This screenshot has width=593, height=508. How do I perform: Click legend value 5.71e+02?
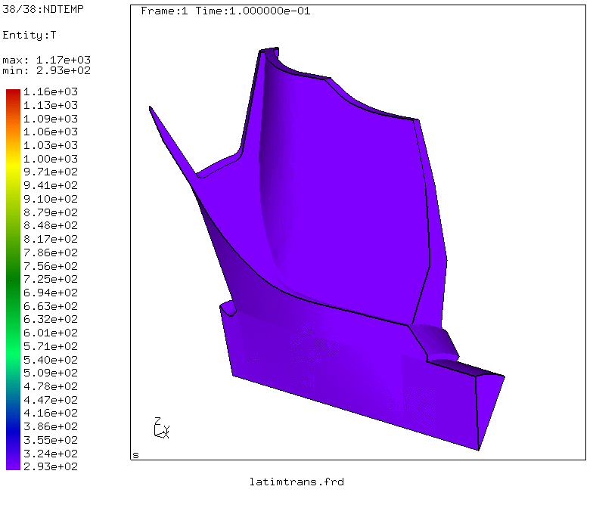click(x=51, y=346)
